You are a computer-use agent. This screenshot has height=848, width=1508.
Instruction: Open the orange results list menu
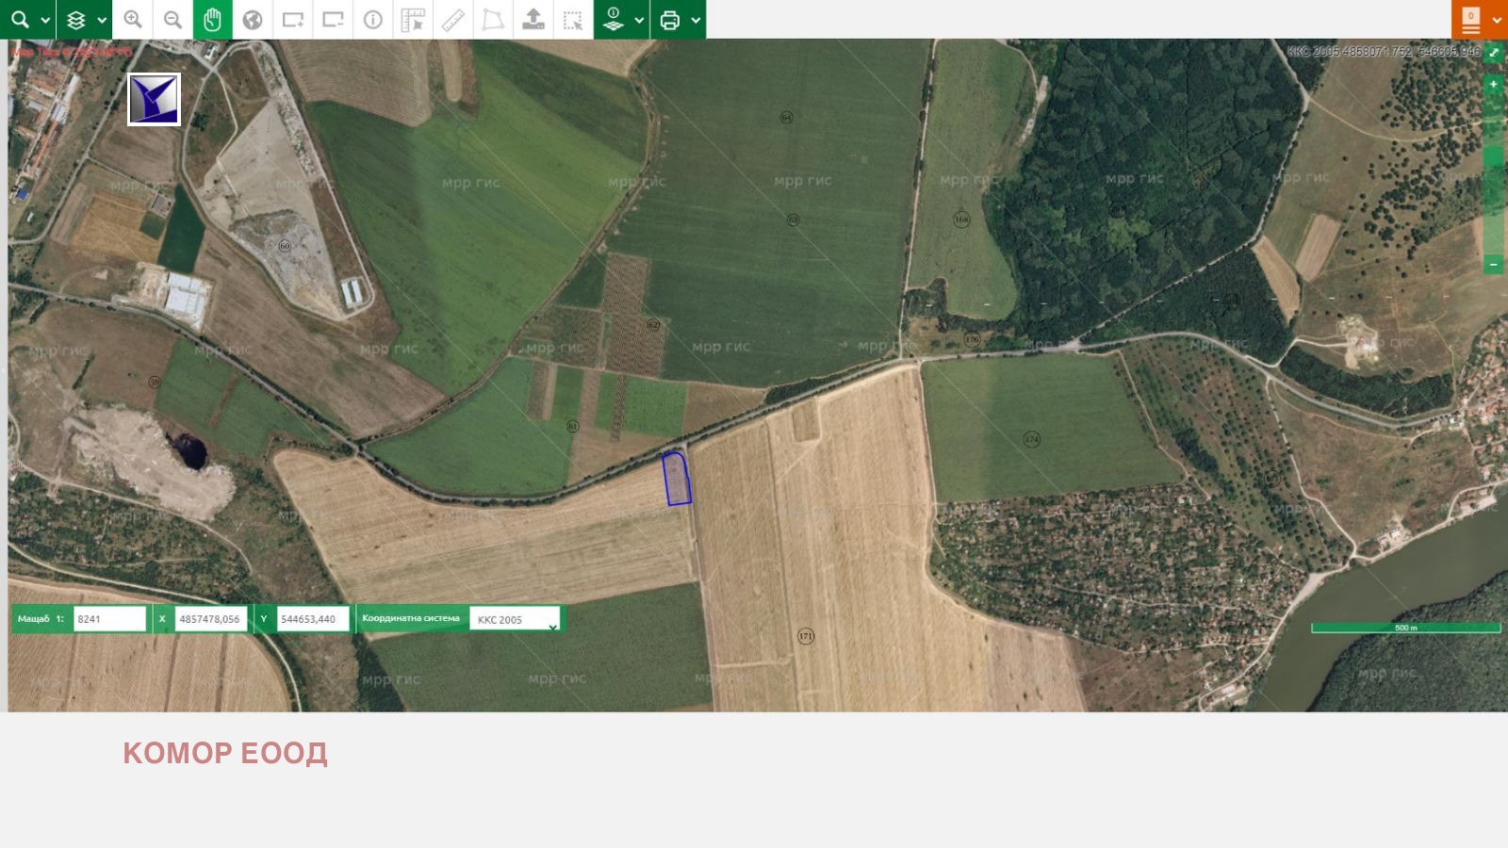tap(1471, 20)
